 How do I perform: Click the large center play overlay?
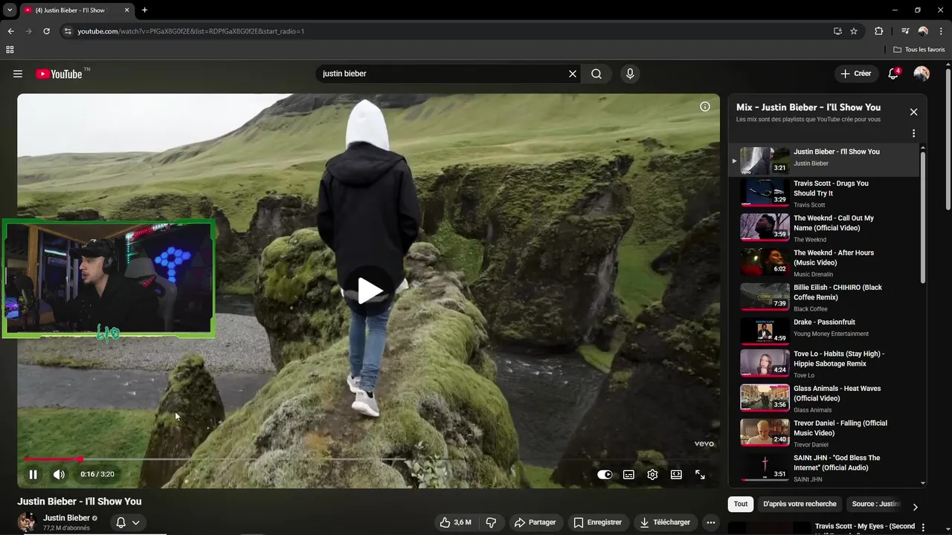click(369, 291)
